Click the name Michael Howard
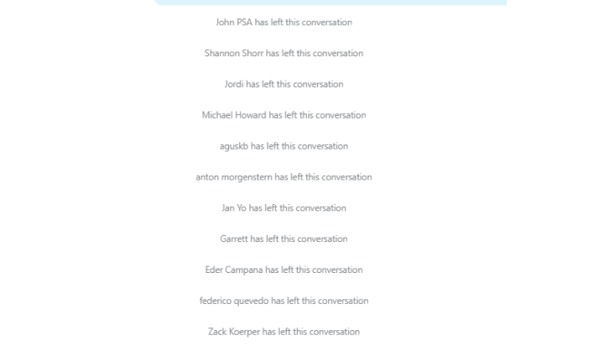This screenshot has height=346, width=599. [232, 115]
